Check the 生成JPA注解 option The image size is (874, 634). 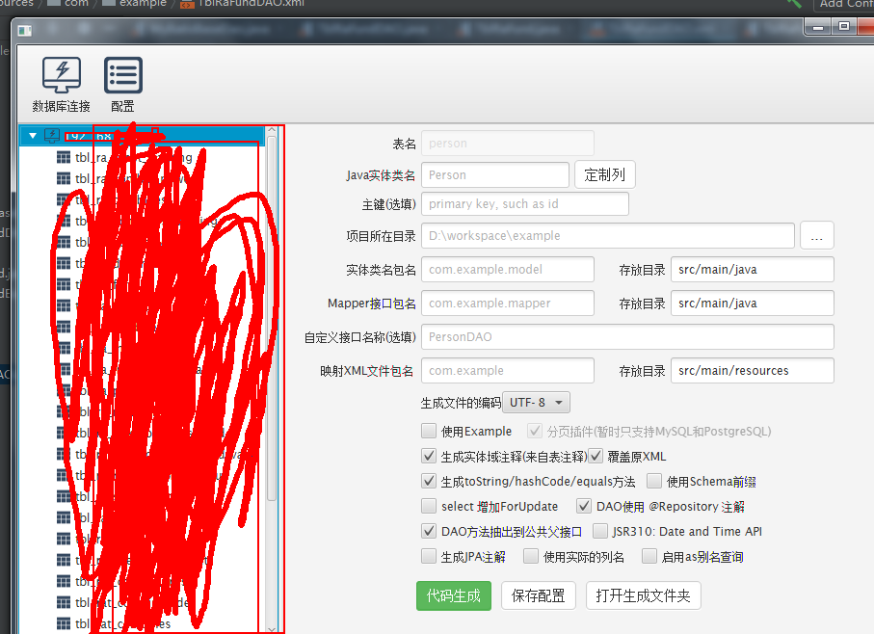(429, 556)
